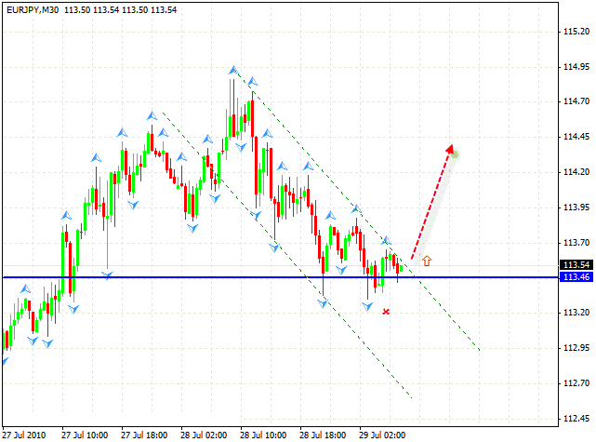Click the 29 Jul 02:00 time label
Screen dimensions: 596x442
click(382, 435)
